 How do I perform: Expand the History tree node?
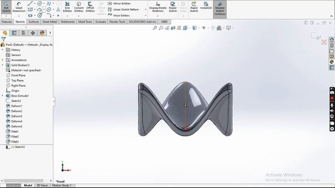[3, 50]
